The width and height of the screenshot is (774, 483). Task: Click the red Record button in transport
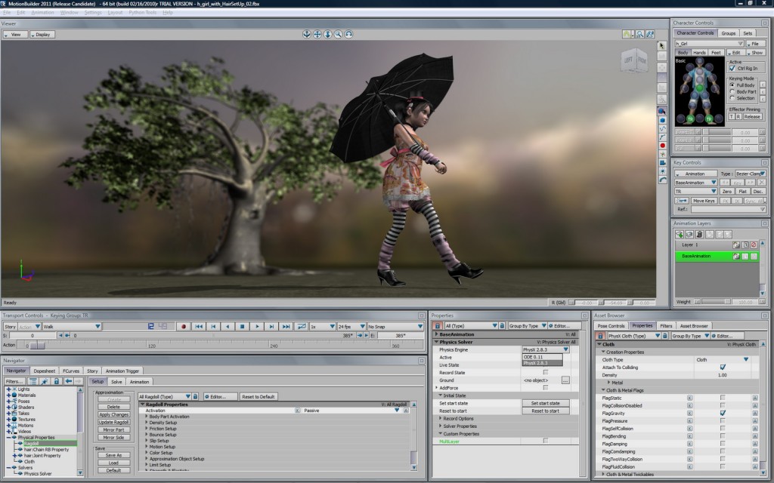[x=182, y=326]
